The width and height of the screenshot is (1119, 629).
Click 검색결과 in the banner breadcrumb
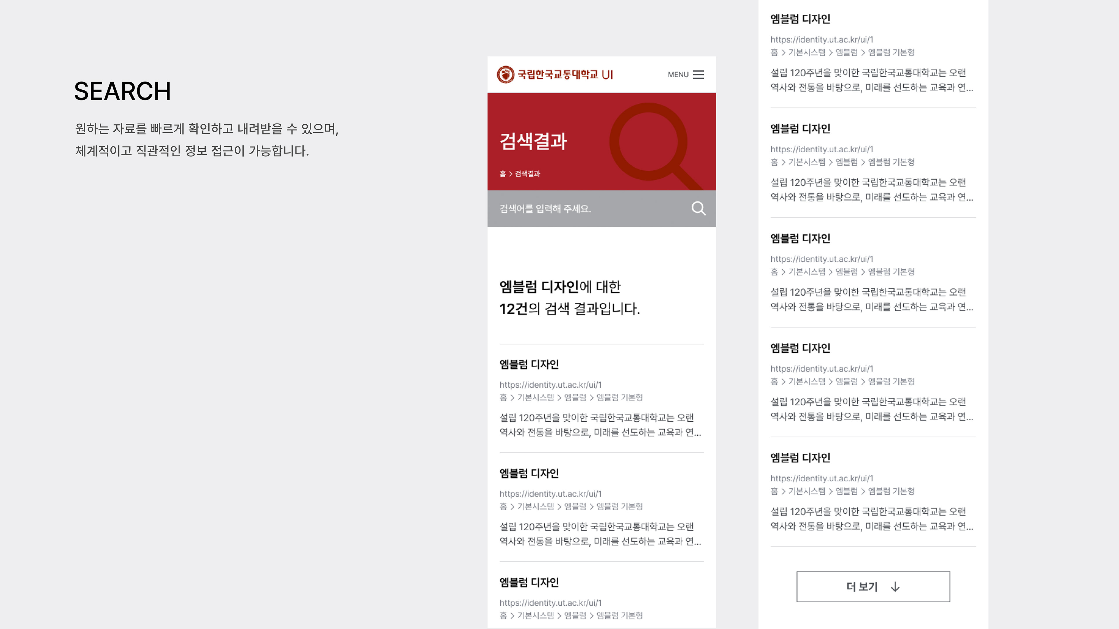click(x=527, y=174)
